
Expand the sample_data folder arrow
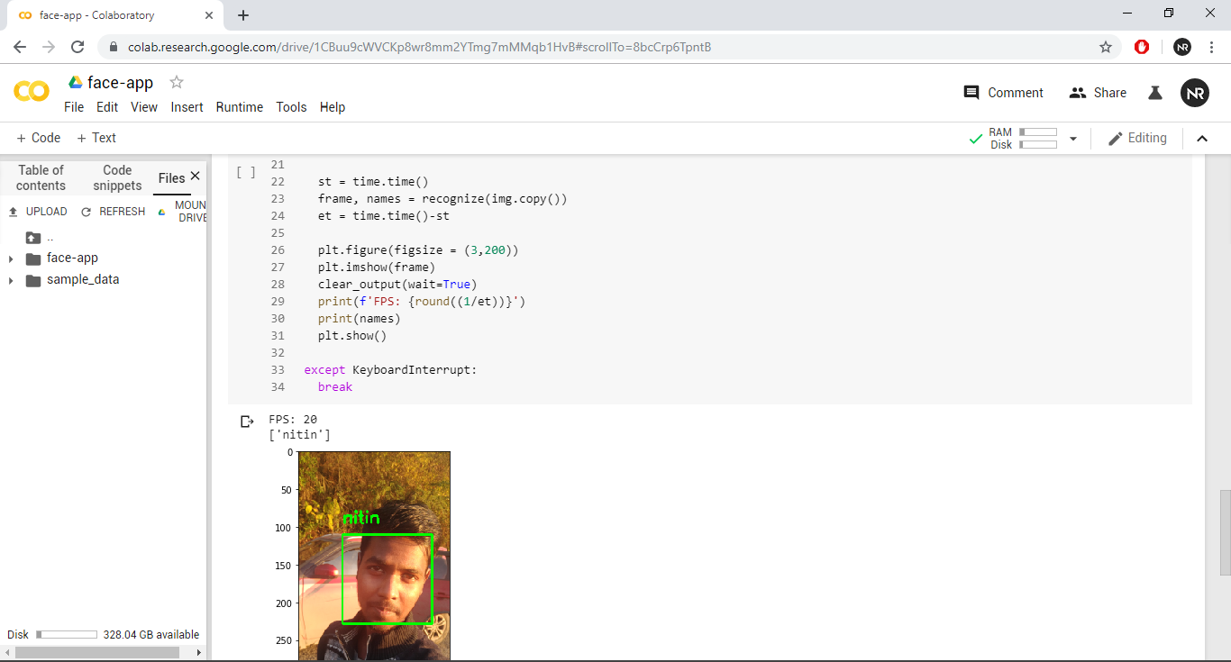point(11,281)
